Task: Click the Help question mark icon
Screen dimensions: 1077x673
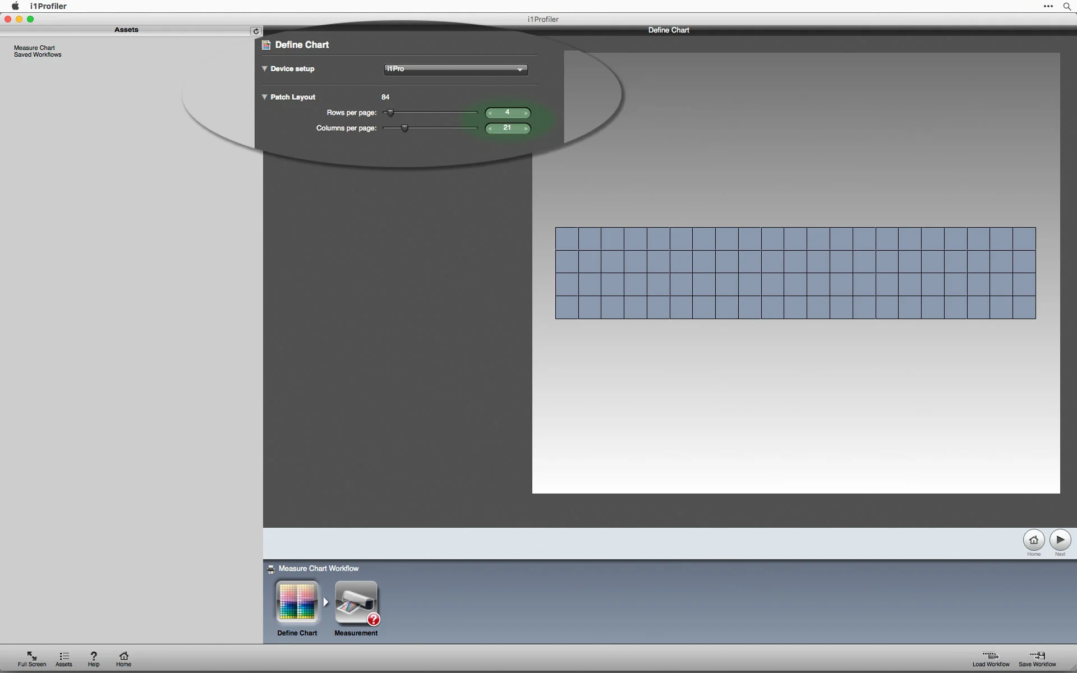Action: (94, 656)
